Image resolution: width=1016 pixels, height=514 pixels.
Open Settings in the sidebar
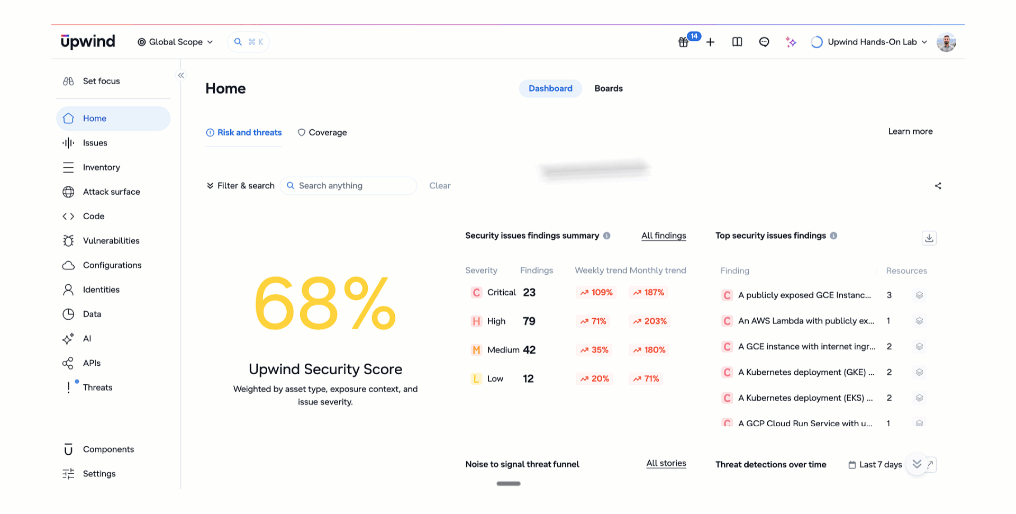[113, 474]
